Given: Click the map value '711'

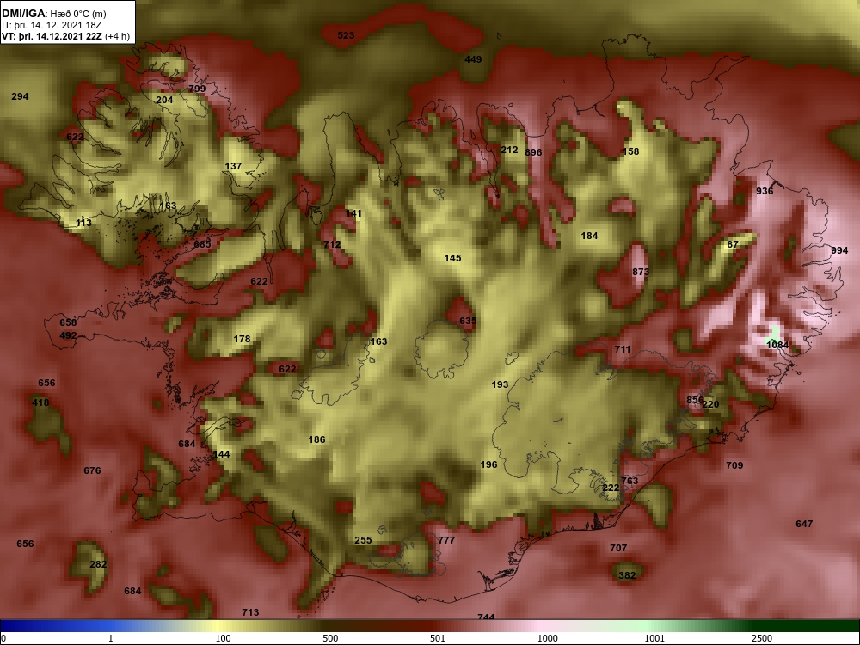Looking at the screenshot, I should [623, 349].
